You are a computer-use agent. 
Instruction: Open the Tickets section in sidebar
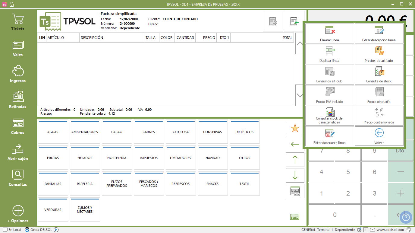[18, 22]
